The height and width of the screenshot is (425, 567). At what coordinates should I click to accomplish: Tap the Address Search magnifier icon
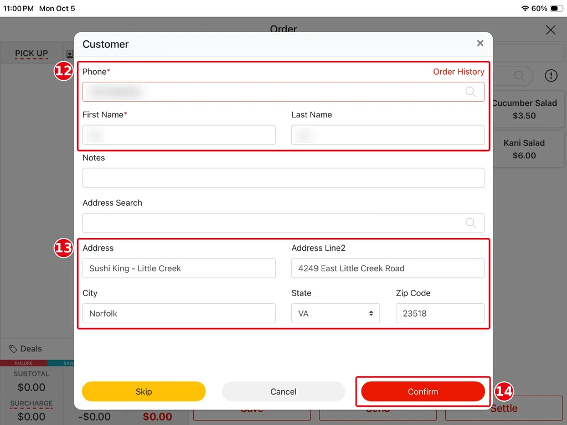[x=471, y=223]
